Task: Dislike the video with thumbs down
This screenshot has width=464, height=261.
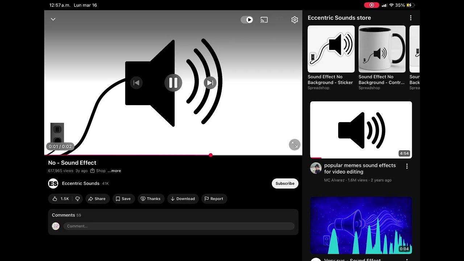Action: (x=78, y=199)
